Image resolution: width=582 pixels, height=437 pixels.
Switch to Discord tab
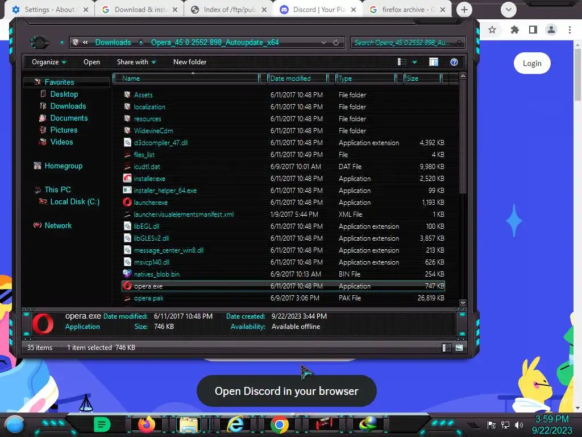318,10
